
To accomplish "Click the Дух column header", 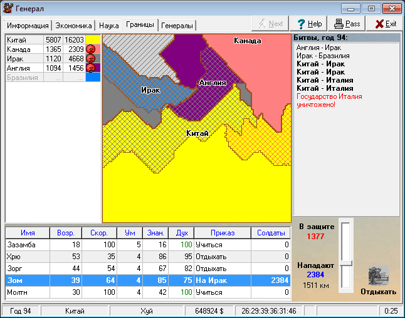I will (x=182, y=233).
